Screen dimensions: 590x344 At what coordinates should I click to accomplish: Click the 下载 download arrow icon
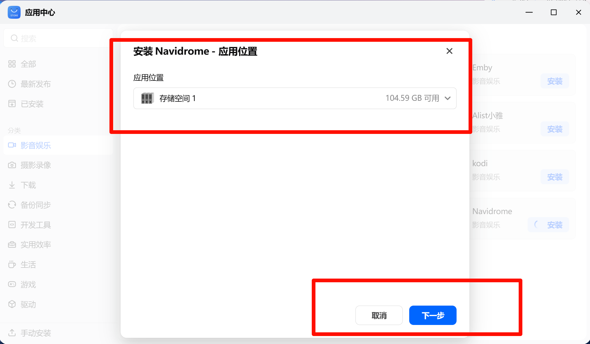point(12,185)
